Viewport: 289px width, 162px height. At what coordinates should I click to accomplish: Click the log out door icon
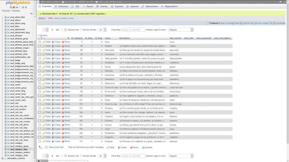[14, 7]
